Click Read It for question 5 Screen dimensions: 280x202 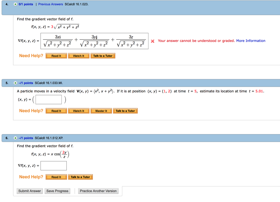click(56, 111)
